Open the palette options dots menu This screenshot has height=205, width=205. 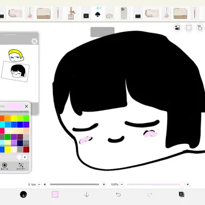[x=21, y=112]
